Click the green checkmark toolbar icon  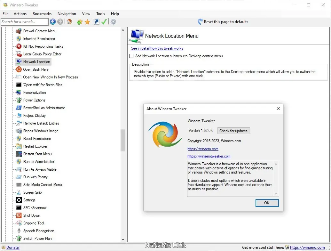(x=104, y=21)
